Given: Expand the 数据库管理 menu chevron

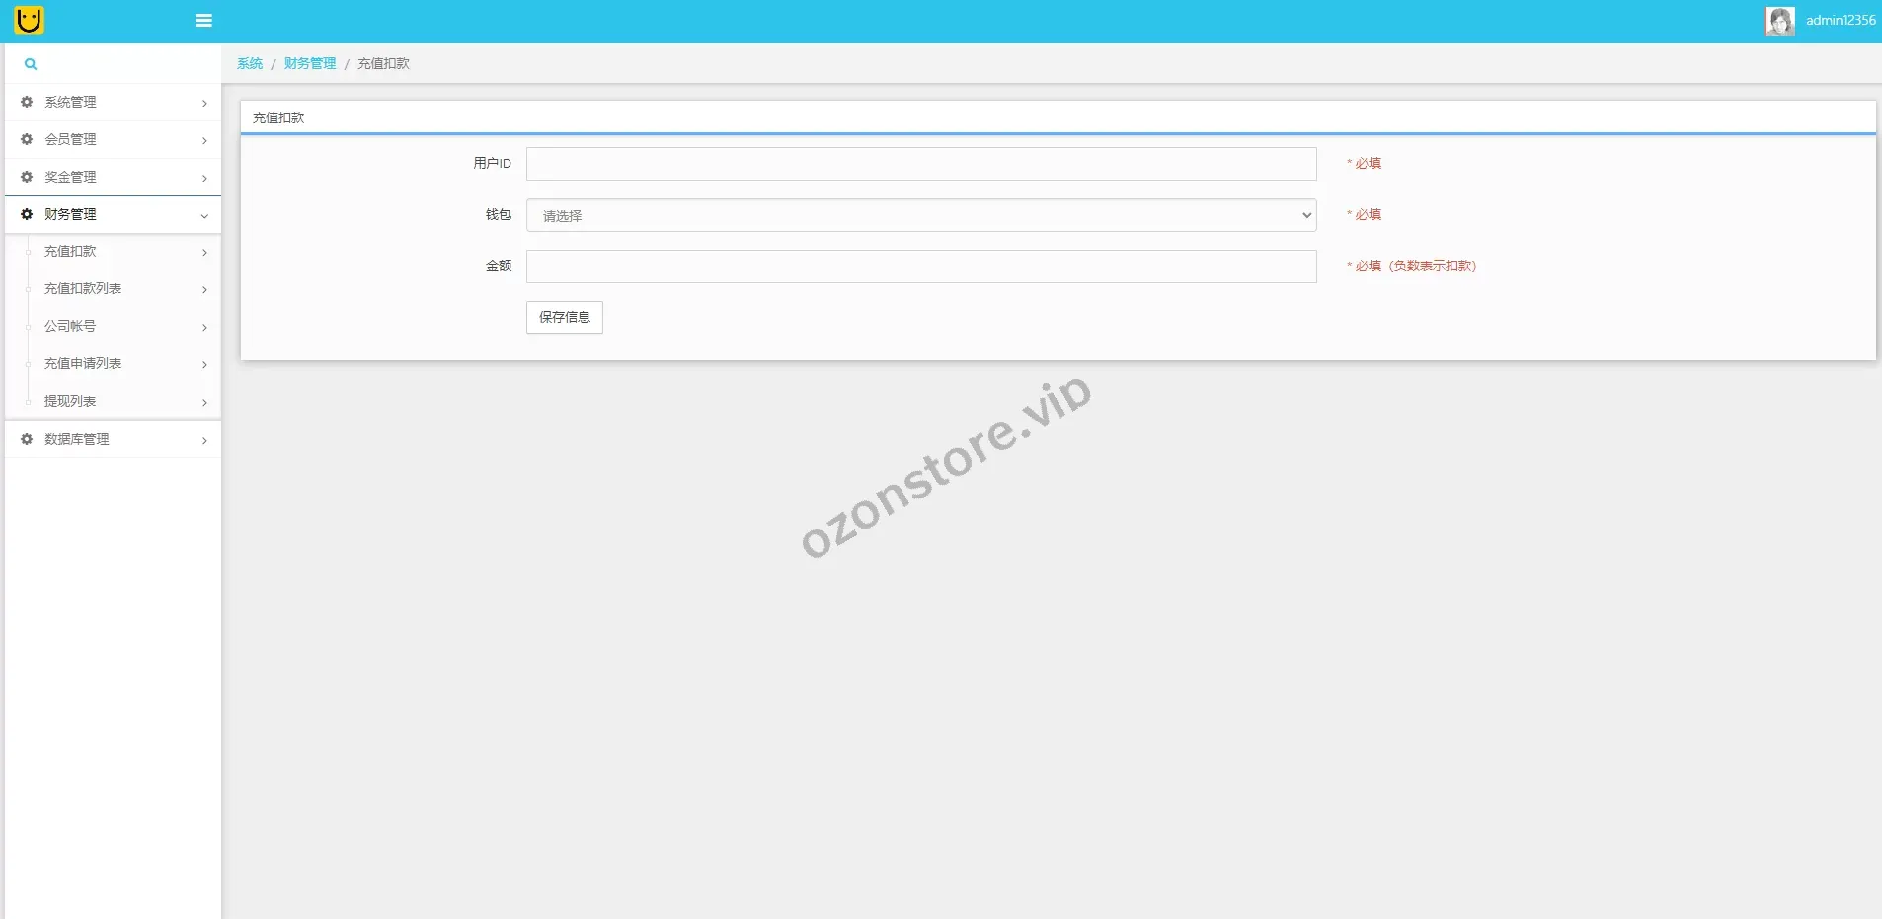Looking at the screenshot, I should (204, 440).
